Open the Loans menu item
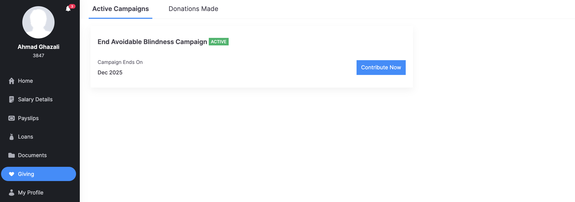Screen dimensions: 575x202 click(26, 137)
